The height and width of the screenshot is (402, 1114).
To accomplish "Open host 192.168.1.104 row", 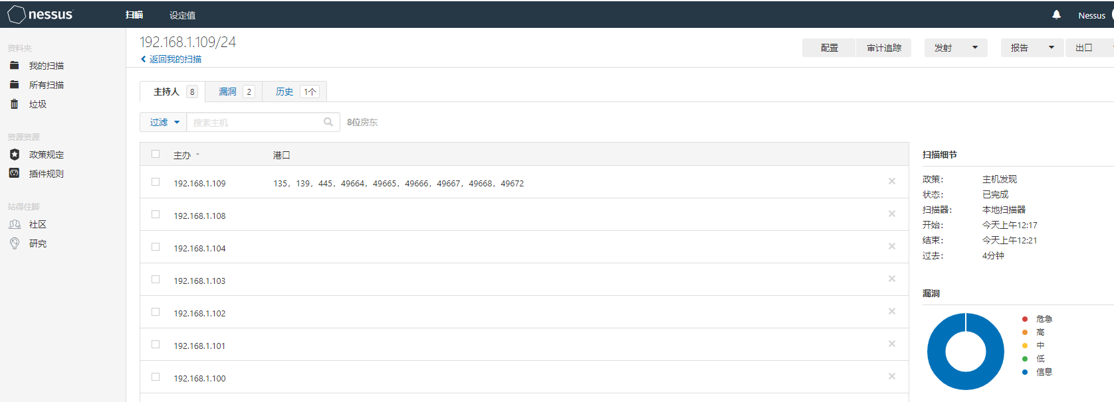I will [524, 247].
